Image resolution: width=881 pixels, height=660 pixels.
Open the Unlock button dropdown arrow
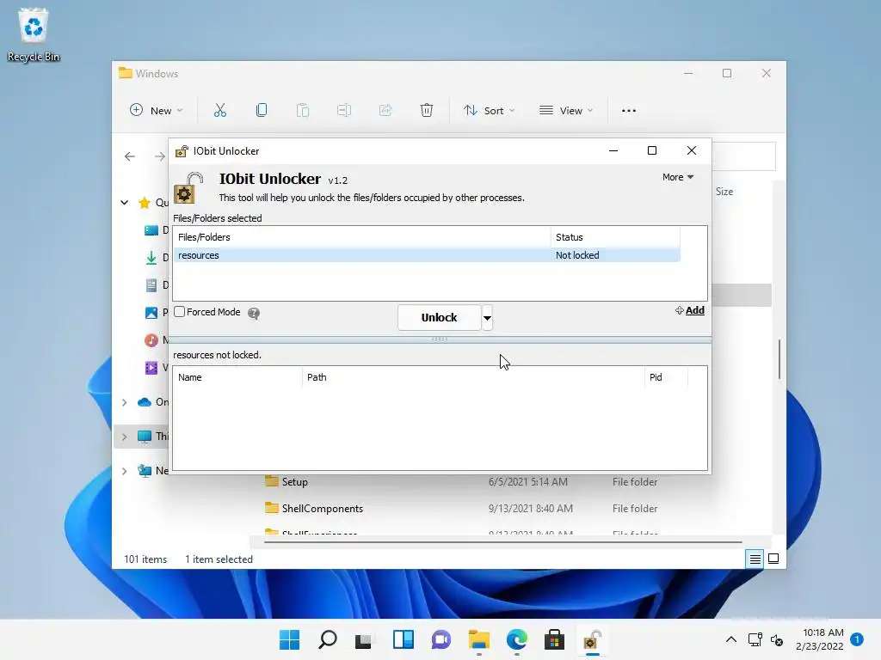click(487, 318)
